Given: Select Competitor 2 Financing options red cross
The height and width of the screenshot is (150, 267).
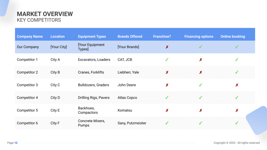Looking at the screenshot, I should coord(201,72).
